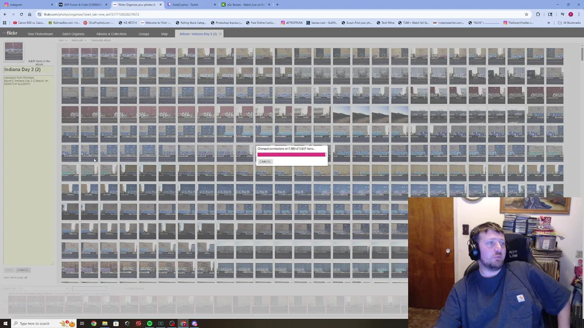Open Task View from the taskbar

tap(82, 323)
